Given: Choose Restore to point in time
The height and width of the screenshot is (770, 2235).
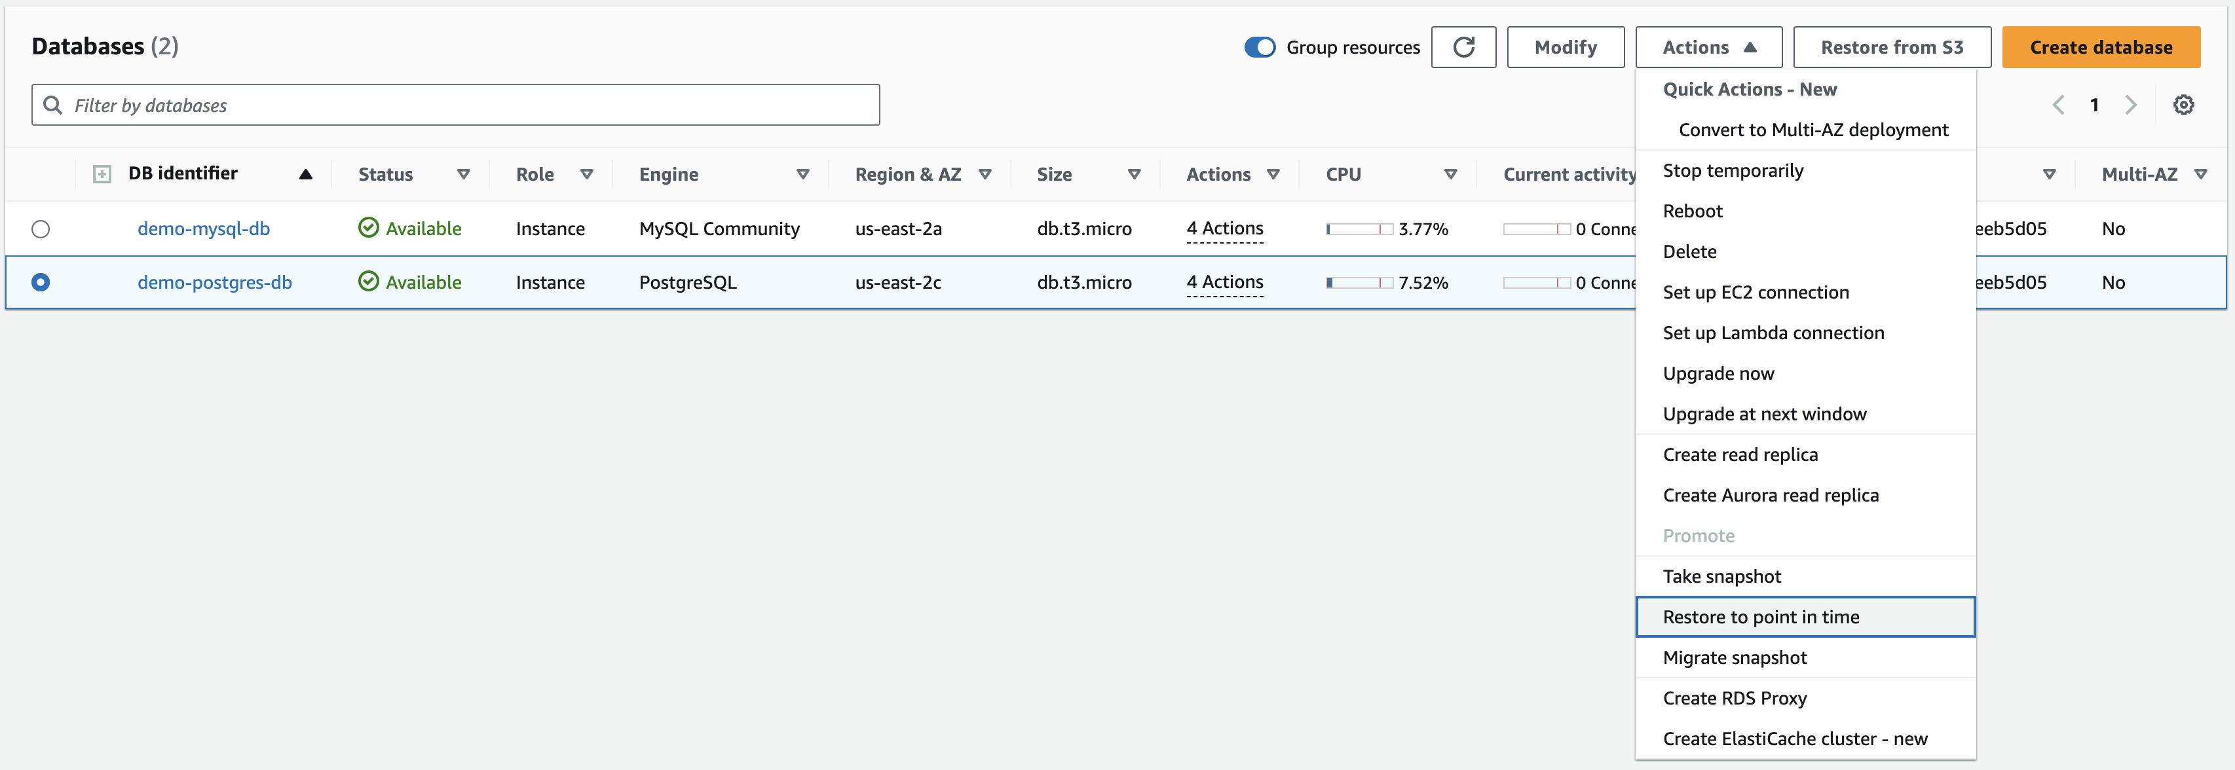Looking at the screenshot, I should pos(1760,617).
